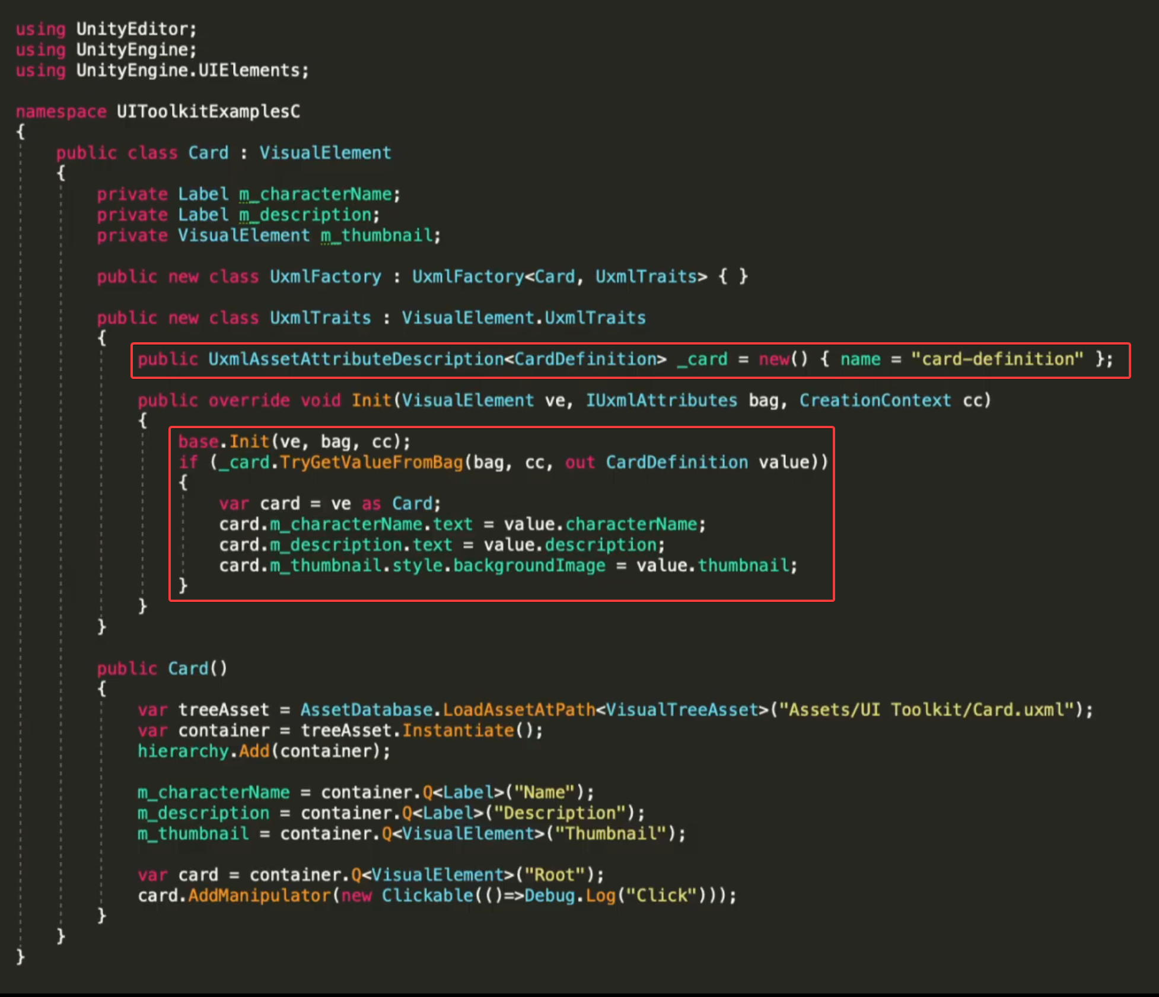This screenshot has height=997, width=1159.
Task: Click the UIToolkitExamplesC namespace name
Action: coord(208,112)
